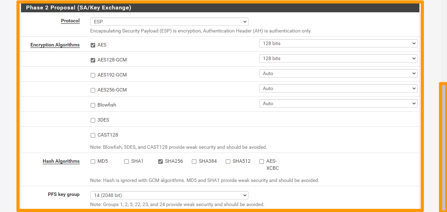Image resolution: width=447 pixels, height=212 pixels.
Task: Enable the AES192-GCM encryption algorithm
Action: coord(93,75)
